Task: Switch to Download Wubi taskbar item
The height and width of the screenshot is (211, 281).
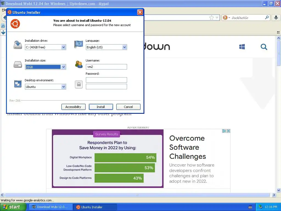Action: (x=51, y=207)
